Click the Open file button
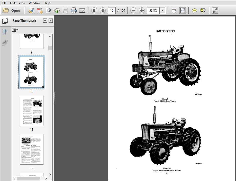The width and height of the screenshot is (236, 181). click(11, 11)
